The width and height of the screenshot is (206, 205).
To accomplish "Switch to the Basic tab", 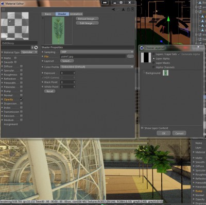I will coord(48,14).
